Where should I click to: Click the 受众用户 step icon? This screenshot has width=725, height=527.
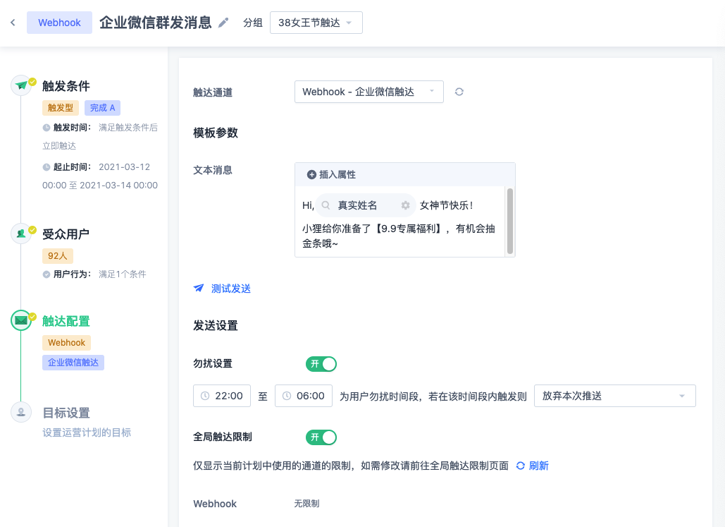pos(21,234)
